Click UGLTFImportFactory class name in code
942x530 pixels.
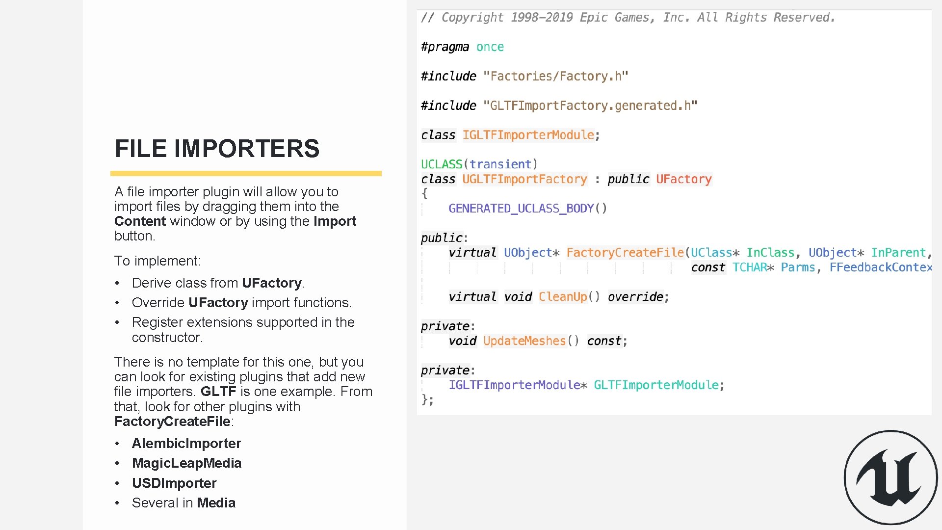point(524,179)
